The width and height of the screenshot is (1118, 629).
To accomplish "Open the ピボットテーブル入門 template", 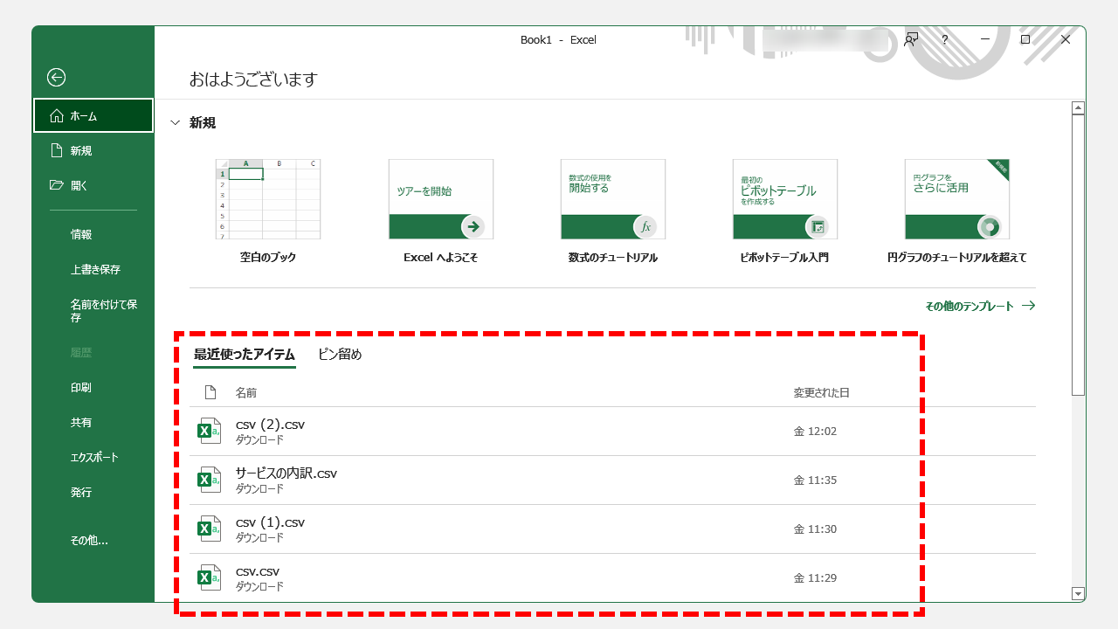I will click(784, 201).
